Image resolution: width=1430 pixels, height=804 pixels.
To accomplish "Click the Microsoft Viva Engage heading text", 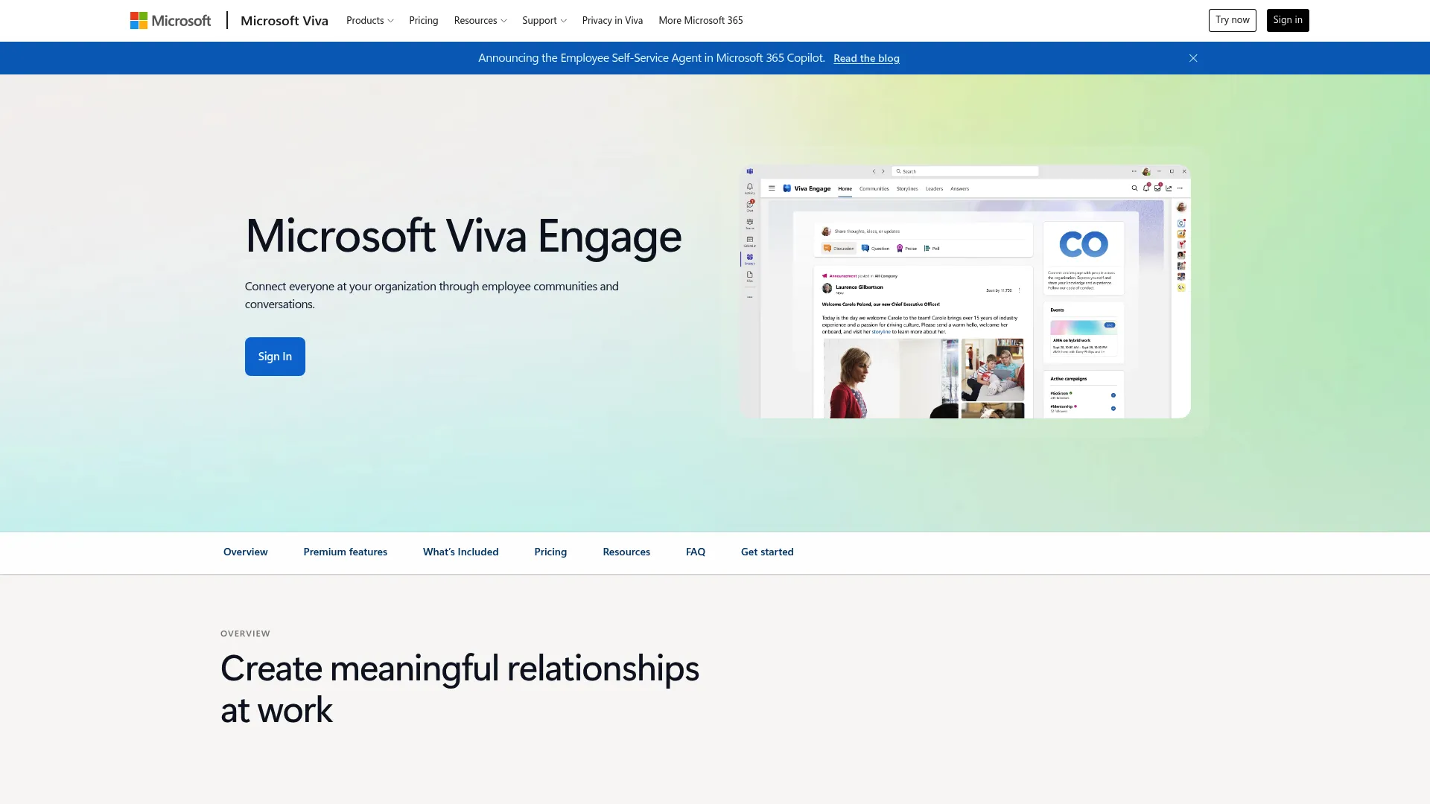I will 463,236.
